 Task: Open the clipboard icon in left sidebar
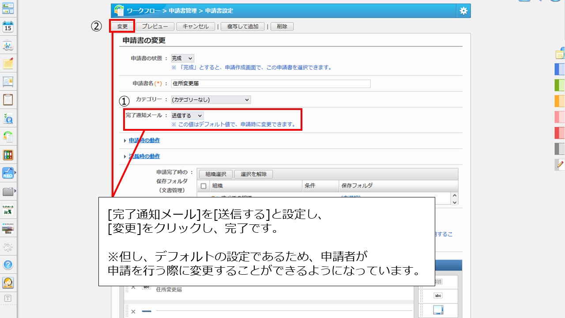click(8, 100)
